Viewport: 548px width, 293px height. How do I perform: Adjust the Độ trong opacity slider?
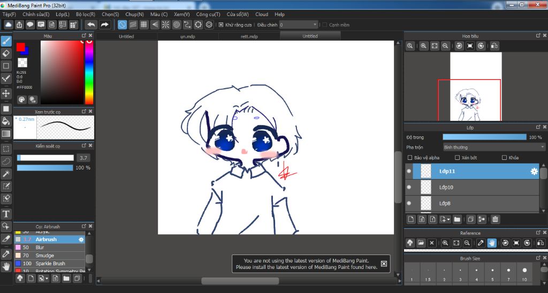484,137
